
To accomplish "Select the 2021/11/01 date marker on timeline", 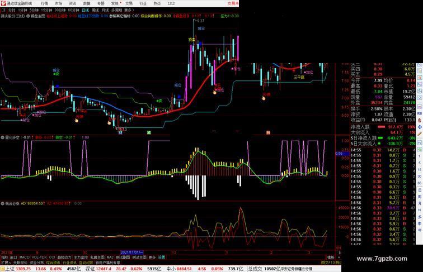I will tap(131, 252).
